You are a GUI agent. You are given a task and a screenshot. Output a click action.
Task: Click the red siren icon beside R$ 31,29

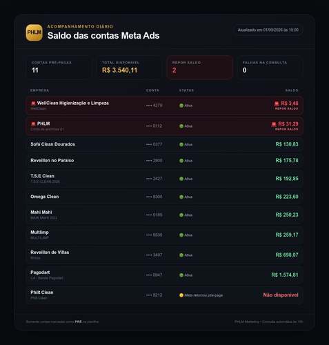pyautogui.click(x=274, y=124)
